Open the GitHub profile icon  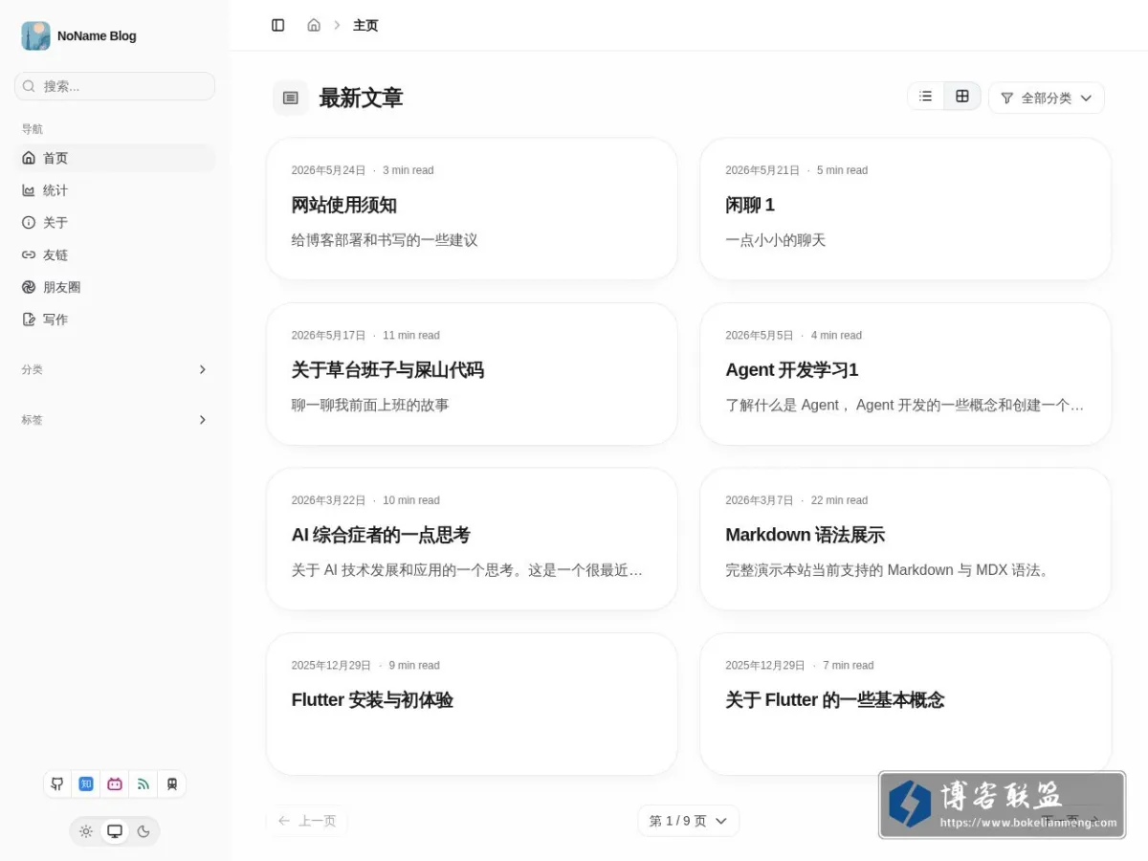pyautogui.click(x=57, y=784)
